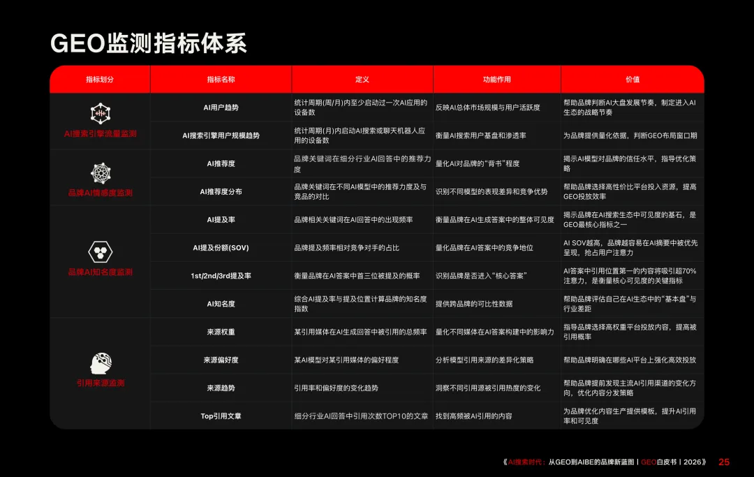This screenshot has height=477, width=754.
Task: Click the definition 品牌相关关键词在AI回答中的出现频率
Action: coord(353,220)
